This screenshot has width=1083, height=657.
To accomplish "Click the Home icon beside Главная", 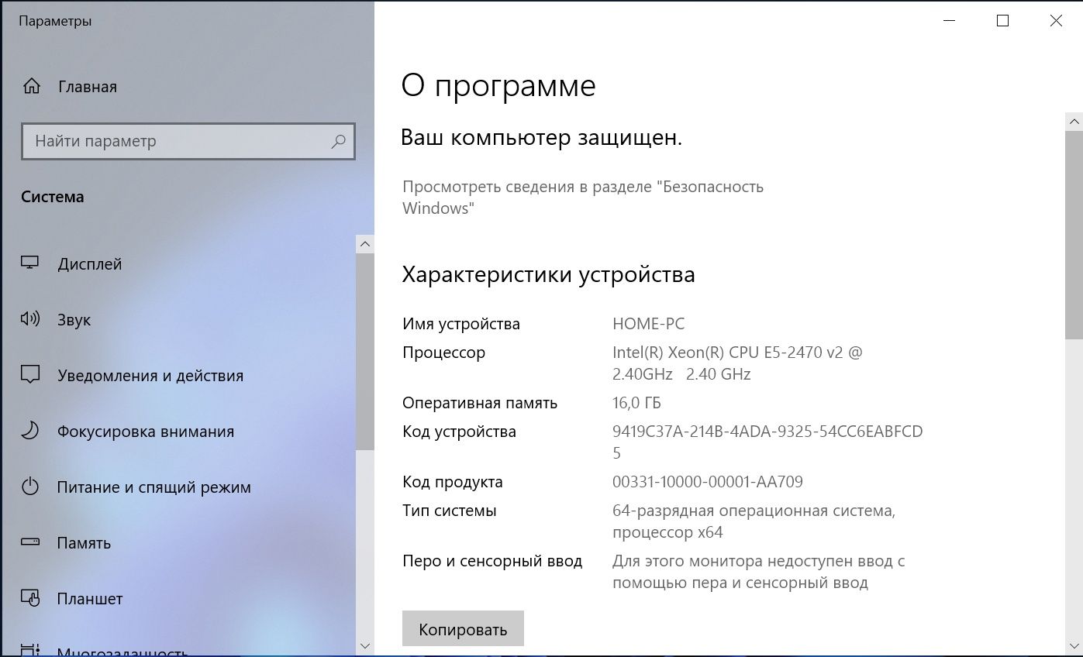I will point(31,86).
